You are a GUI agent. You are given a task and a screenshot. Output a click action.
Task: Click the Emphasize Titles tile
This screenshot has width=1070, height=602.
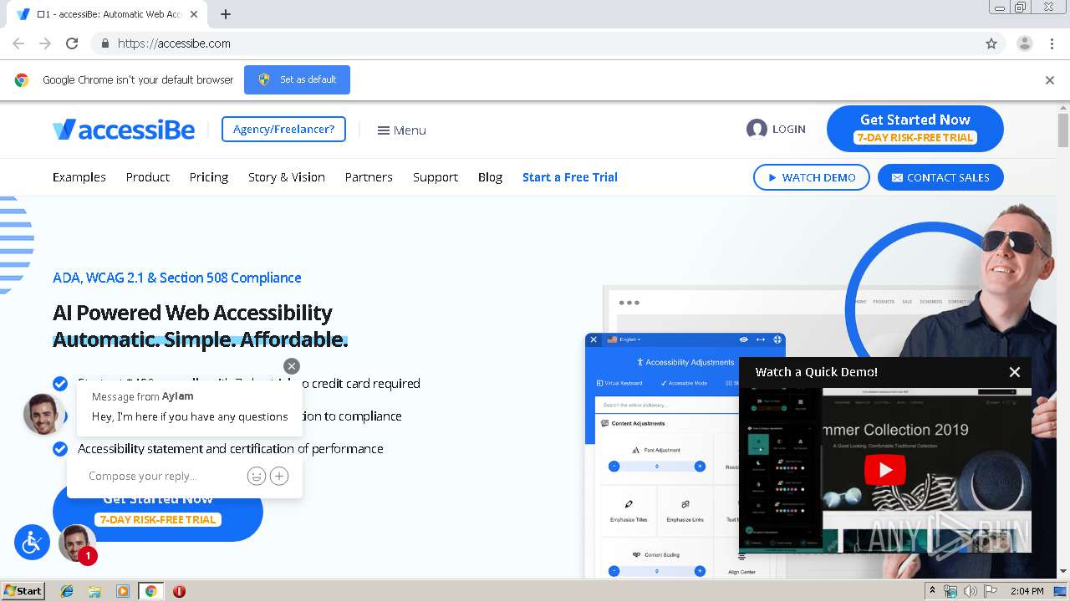(x=629, y=511)
